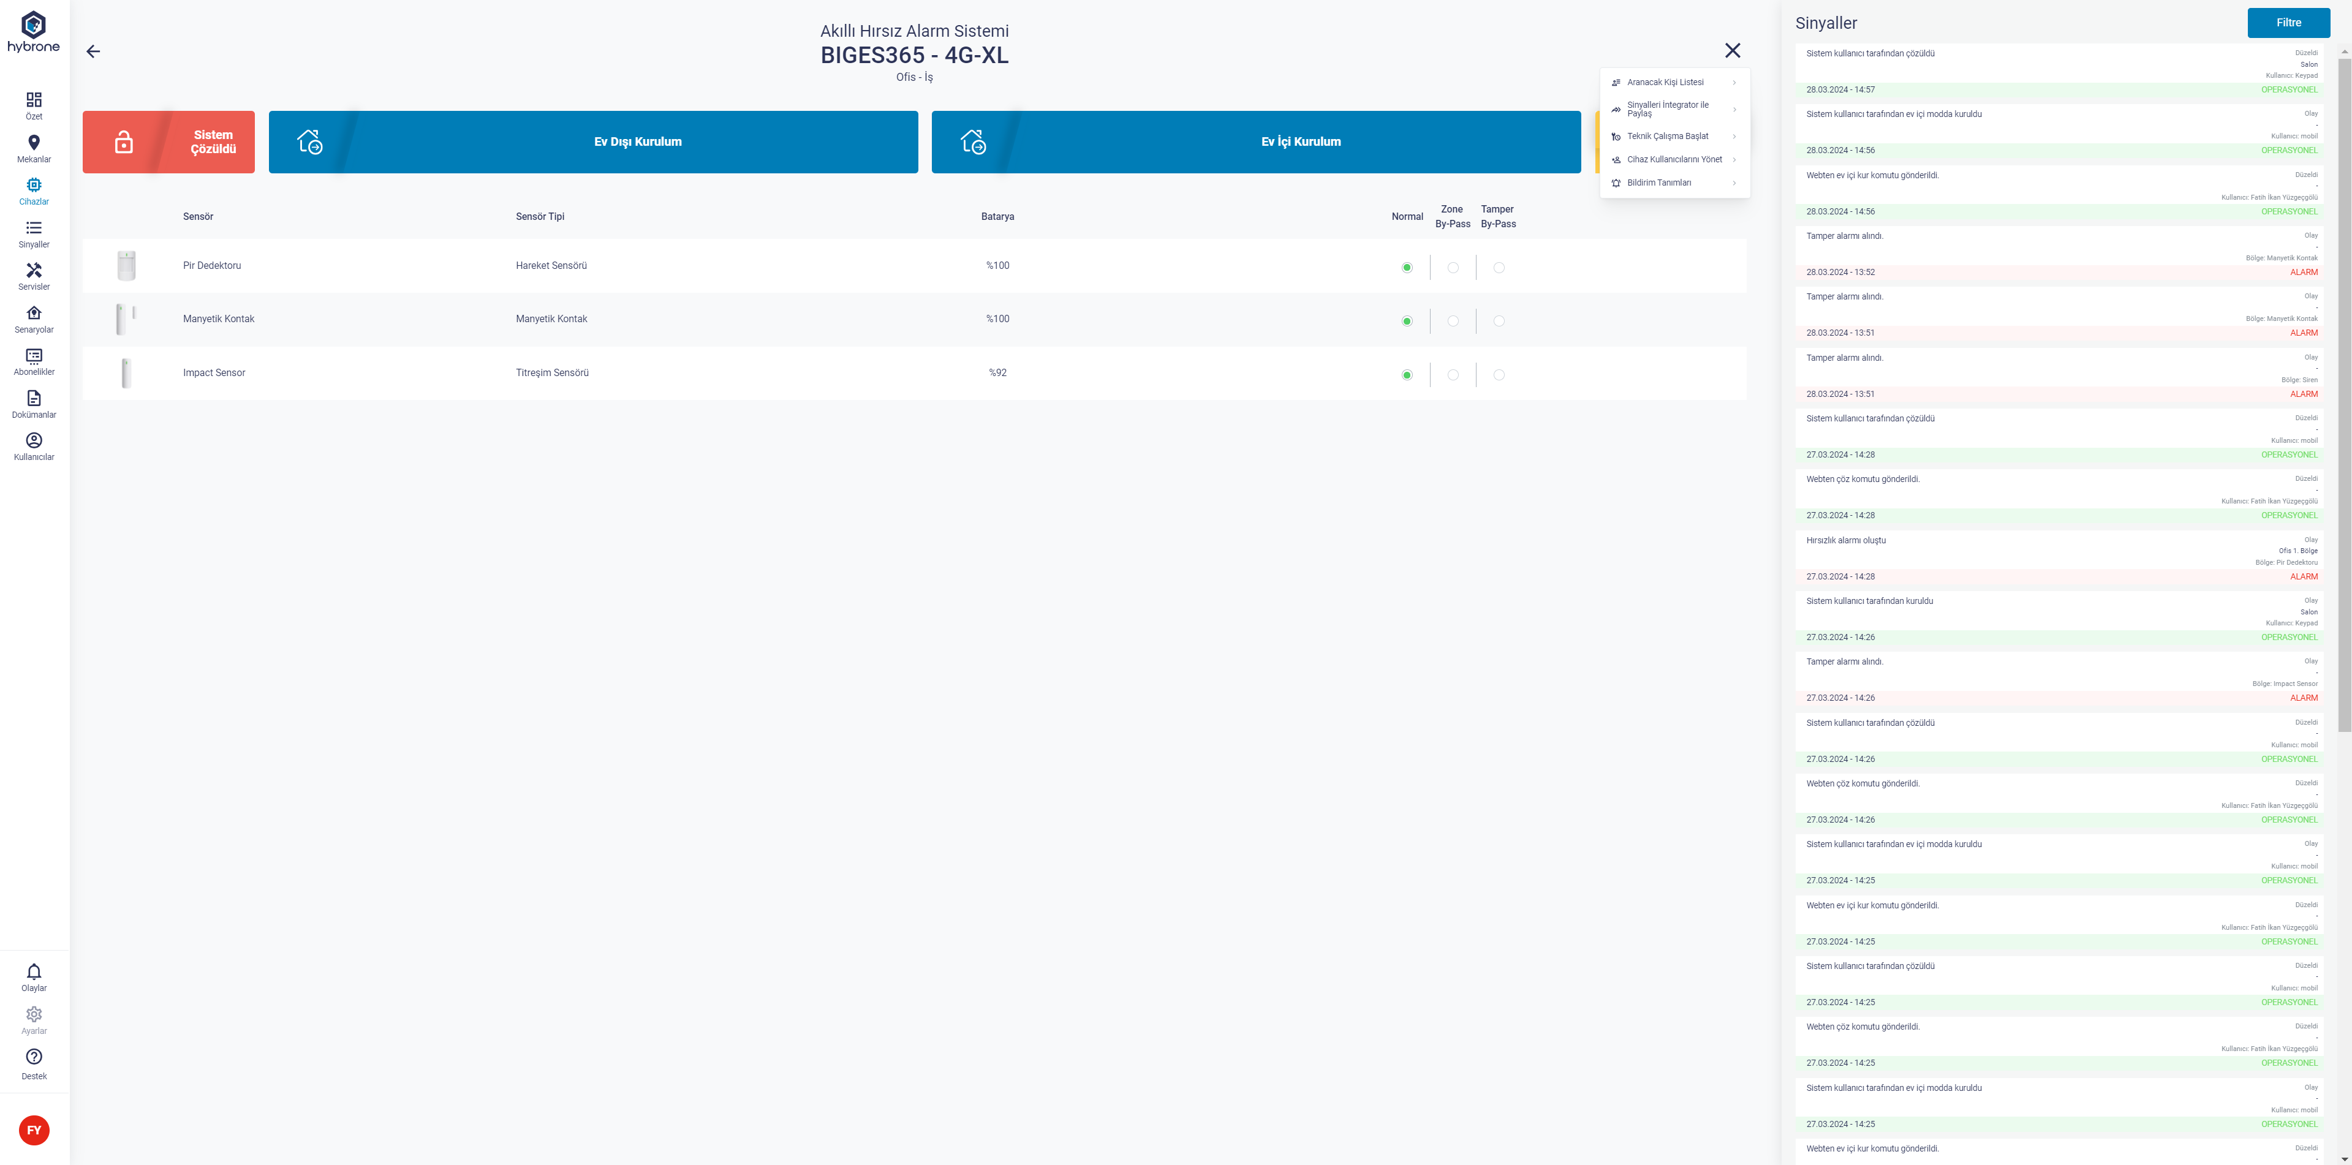Open Servisler tools icon

point(34,270)
